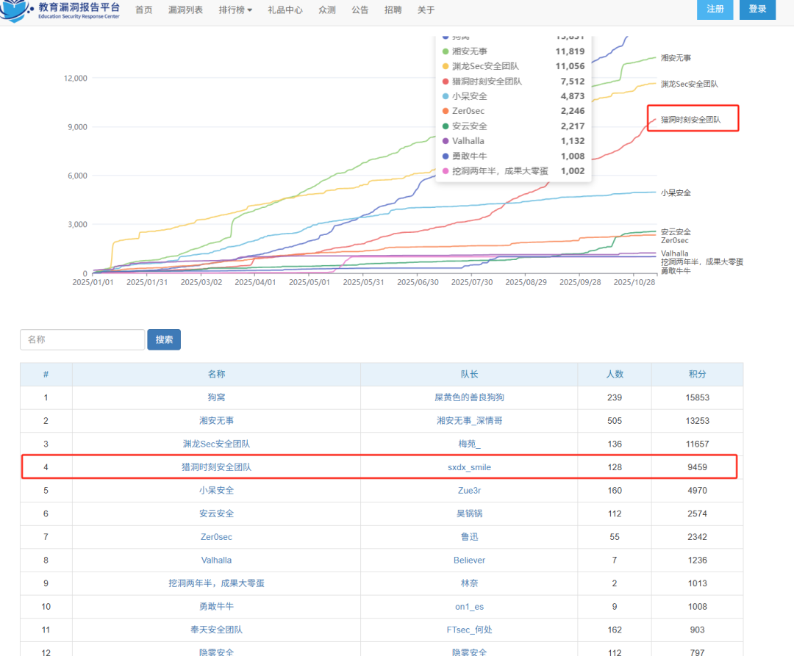
Task: Click the pink dot beside 挖洞两年半 in tooltip
Action: [446, 171]
